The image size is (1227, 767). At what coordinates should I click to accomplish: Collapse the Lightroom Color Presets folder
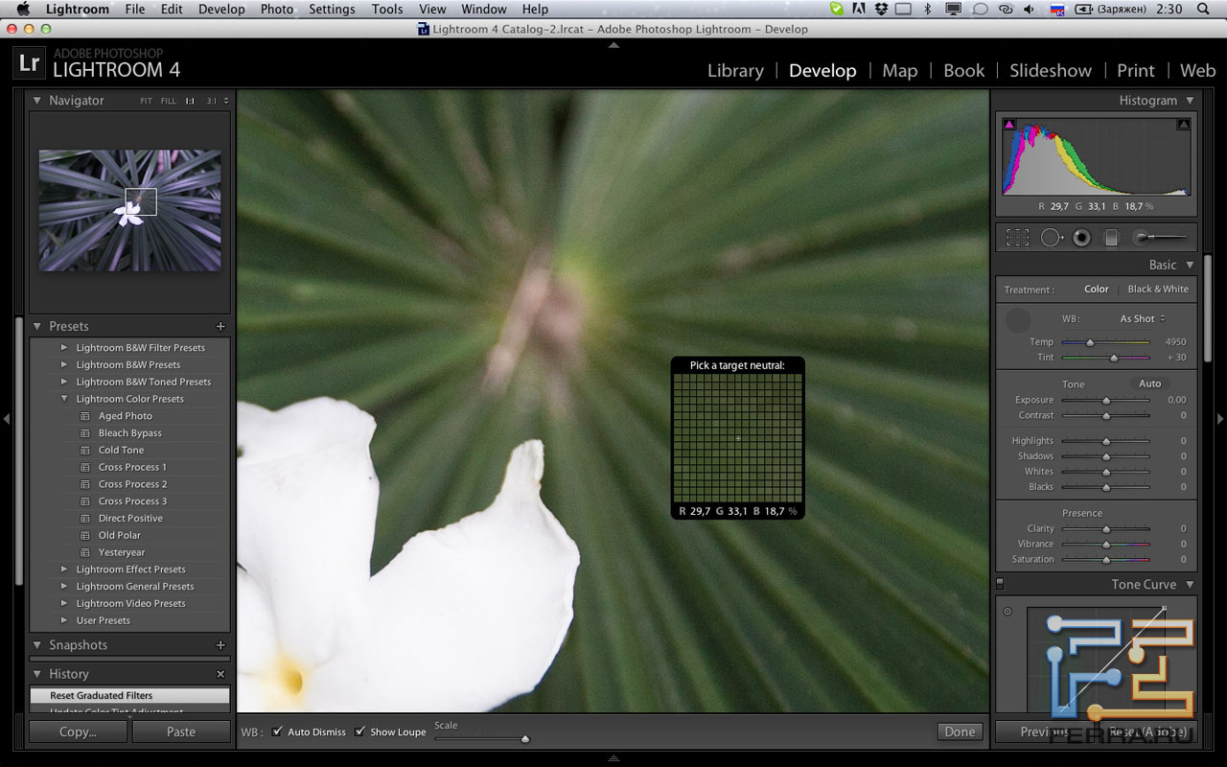(x=64, y=399)
